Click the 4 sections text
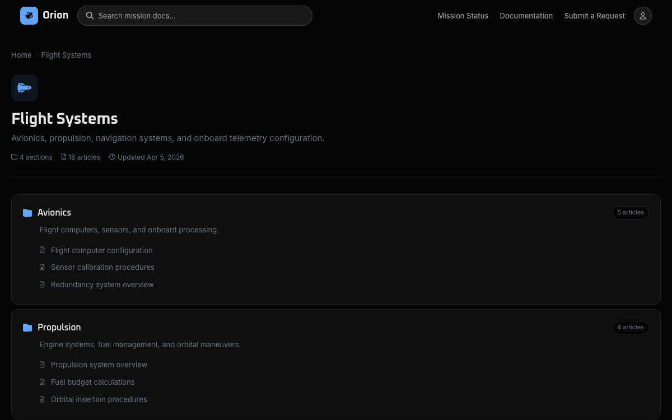672x420 pixels. click(36, 157)
